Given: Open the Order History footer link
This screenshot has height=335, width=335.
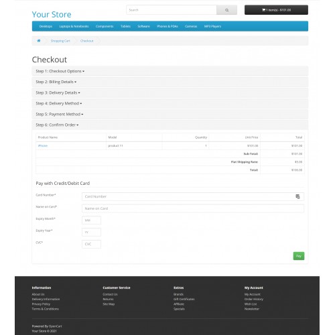Looking at the screenshot, I should (254, 299).
